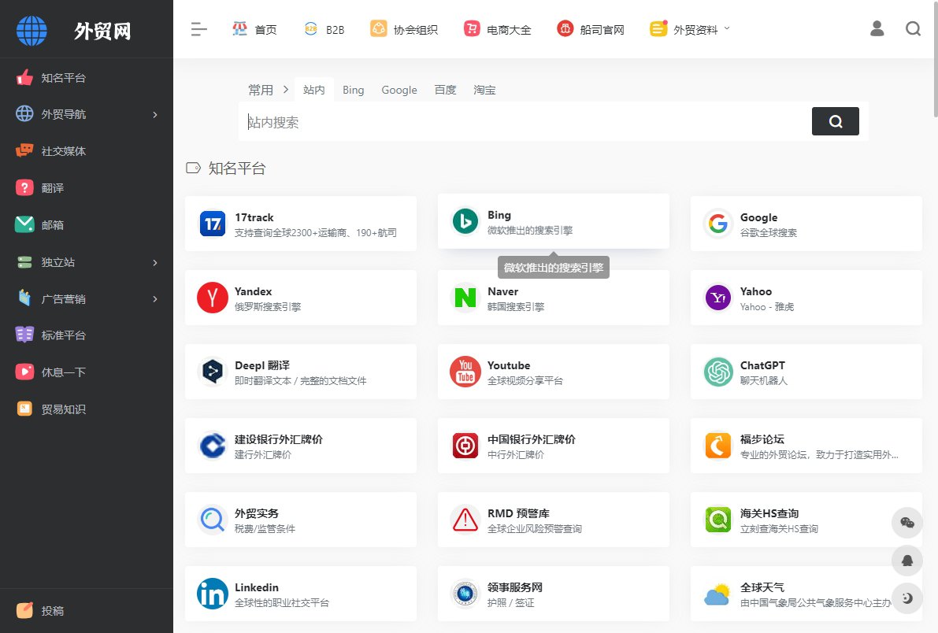Click the dark search submit button
The height and width of the screenshot is (633, 938).
[835, 121]
